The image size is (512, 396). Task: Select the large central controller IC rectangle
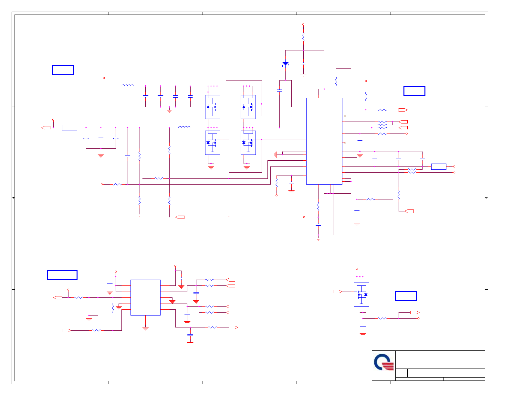324,141
